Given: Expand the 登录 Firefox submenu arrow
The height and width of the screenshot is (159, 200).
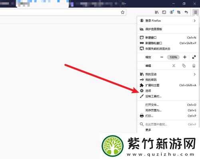Looking at the screenshot, I should (194, 21).
